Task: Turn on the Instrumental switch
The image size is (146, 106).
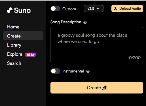Action: pos(55,71)
